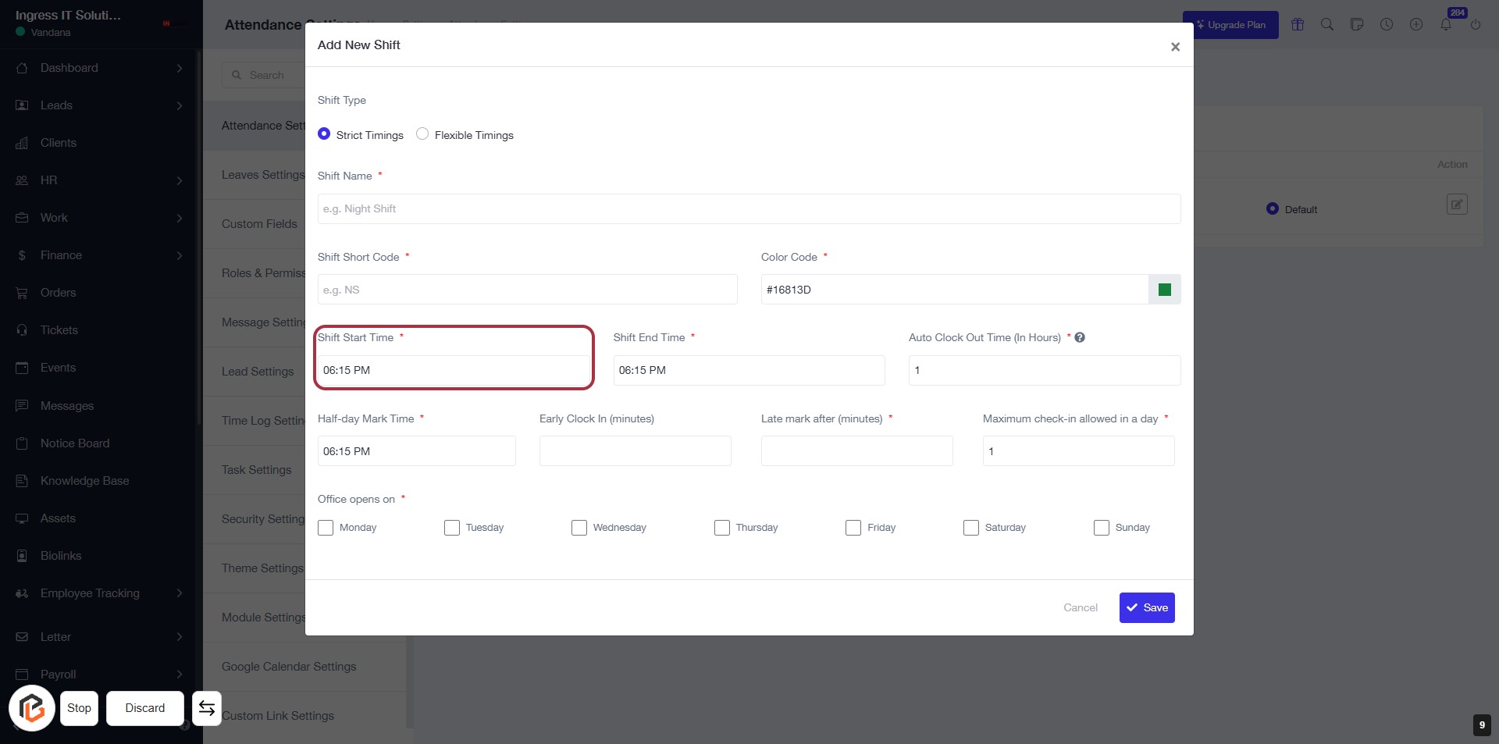Open the notifications bell icon
Screen dimensions: 1499x744
(x=1446, y=24)
